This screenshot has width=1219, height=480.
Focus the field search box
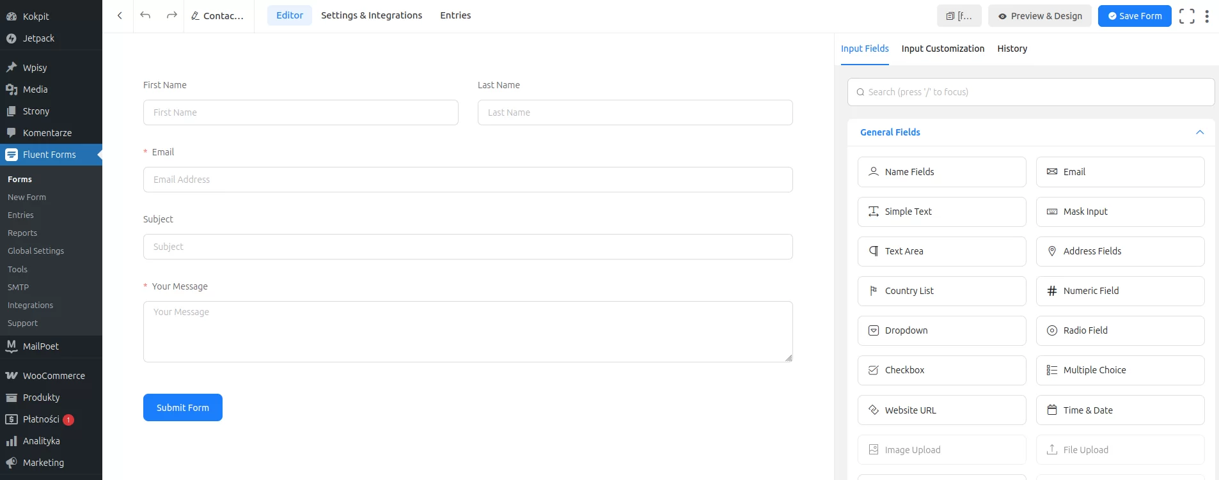1031,92
